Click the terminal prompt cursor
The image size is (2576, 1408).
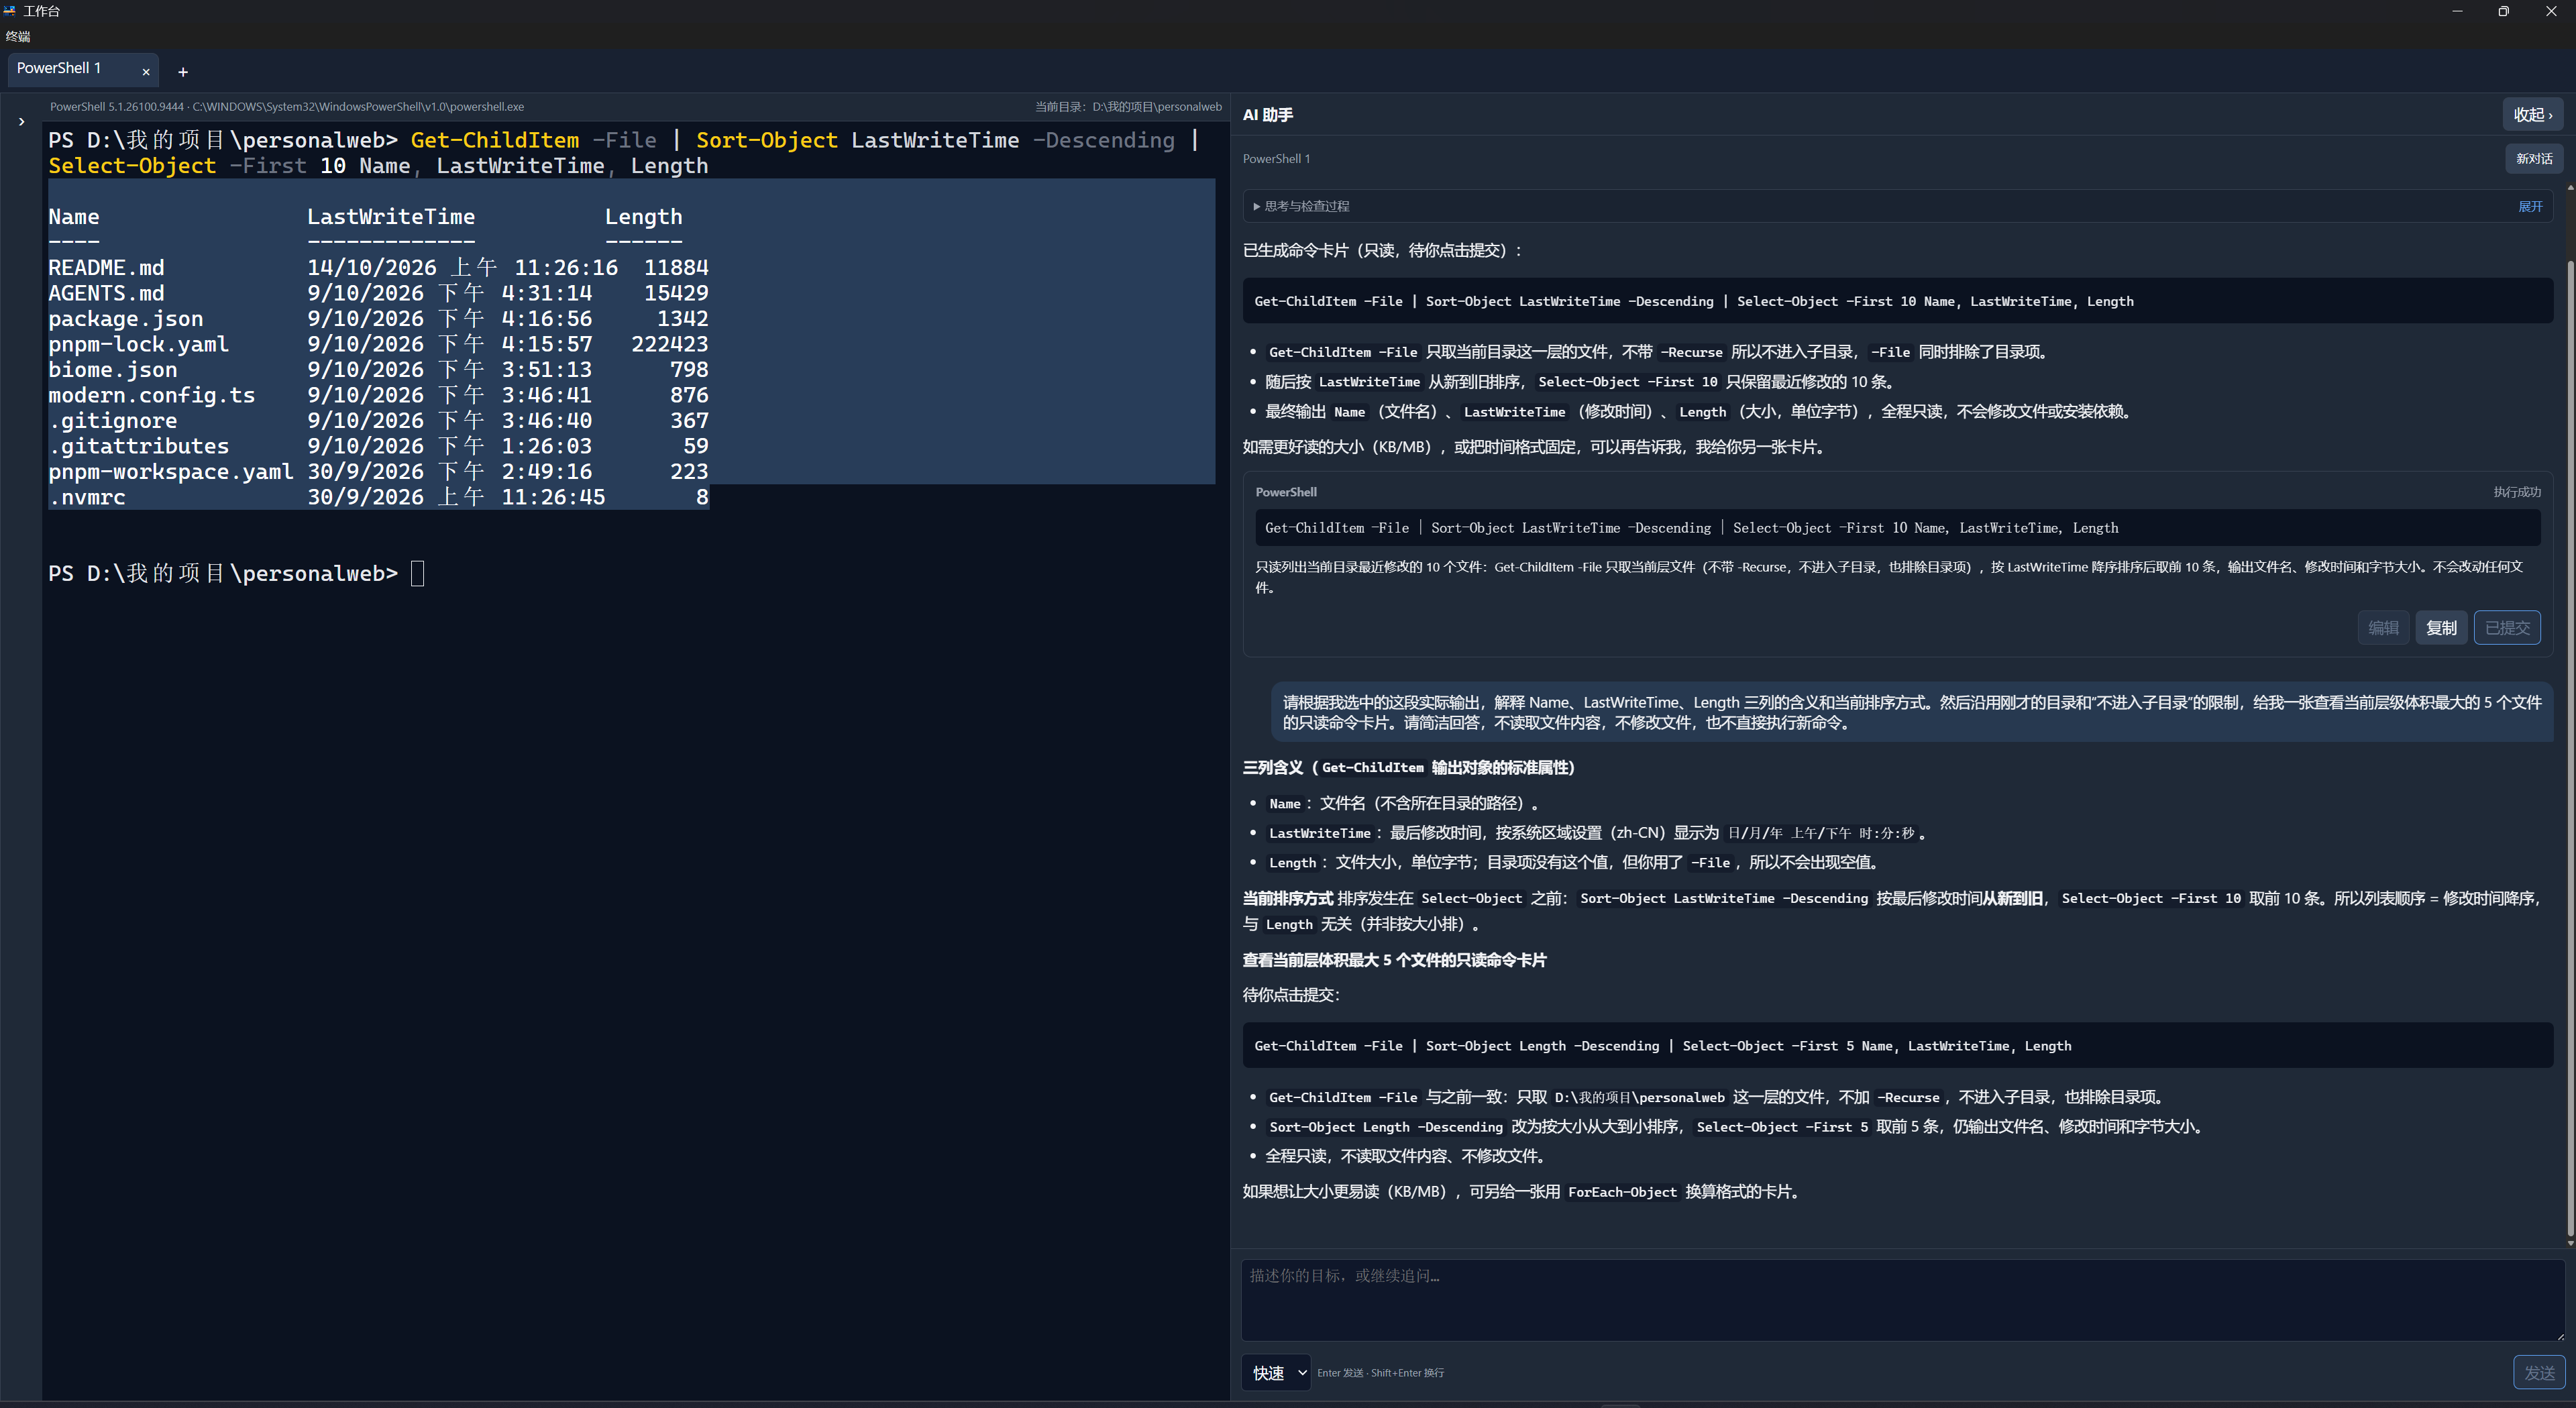(417, 573)
